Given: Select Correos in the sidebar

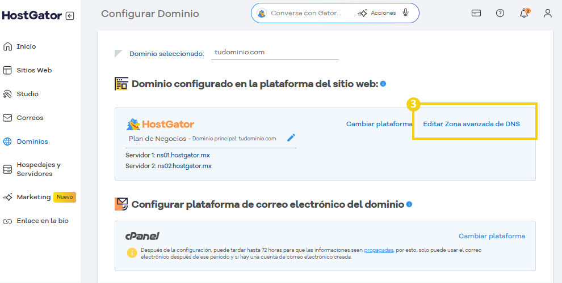Looking at the screenshot, I should [30, 118].
